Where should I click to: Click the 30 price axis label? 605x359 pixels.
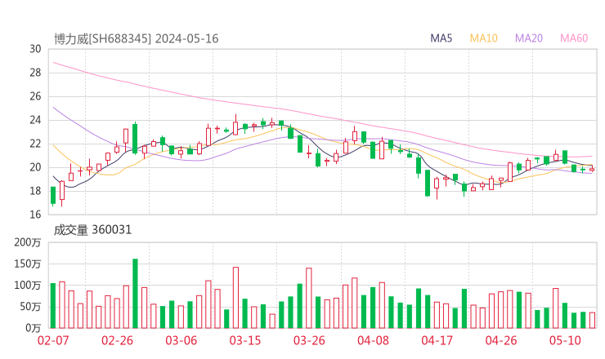35,49
